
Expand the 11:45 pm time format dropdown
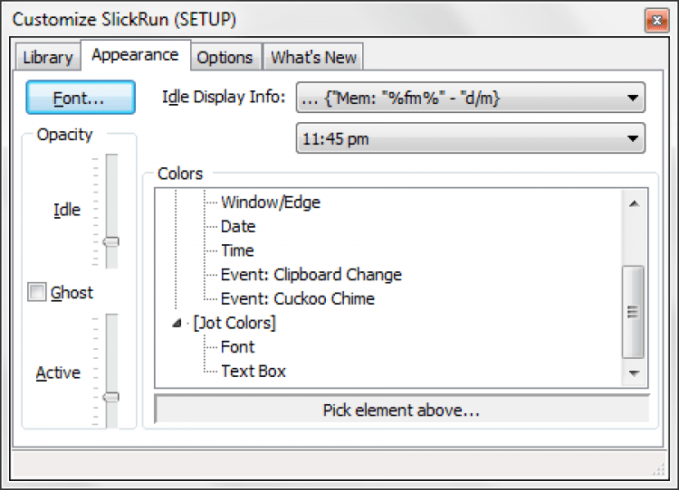(x=470, y=139)
